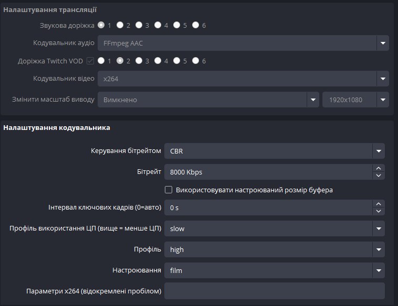The image size is (398, 306).
Task: Decrease bitrate with the down arrow
Action: tap(378, 175)
